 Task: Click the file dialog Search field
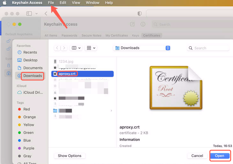click(x=208, y=48)
